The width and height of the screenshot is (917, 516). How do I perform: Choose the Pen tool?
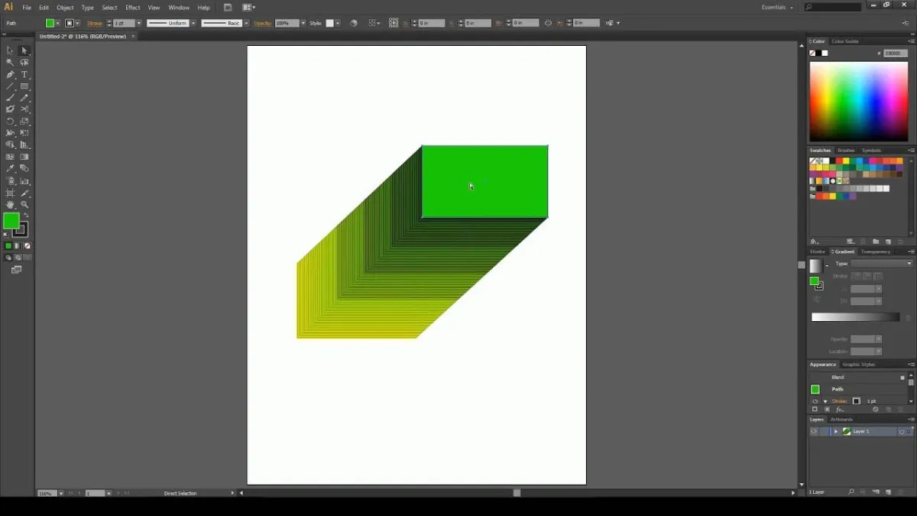pos(10,75)
